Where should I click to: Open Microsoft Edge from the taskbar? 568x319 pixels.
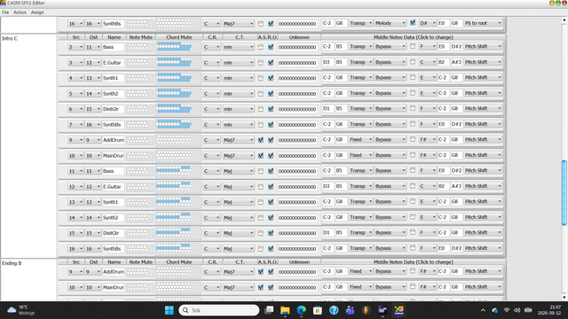pyautogui.click(x=302, y=310)
